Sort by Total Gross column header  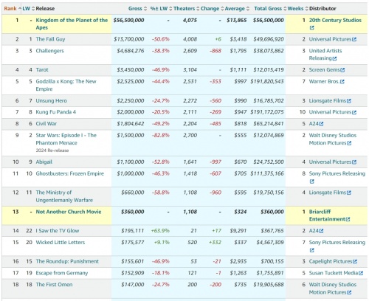tap(268, 9)
